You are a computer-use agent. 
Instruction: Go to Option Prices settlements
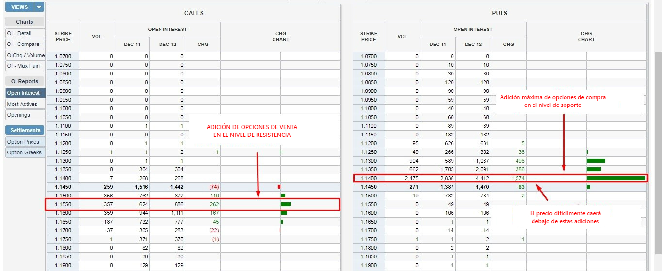point(25,142)
